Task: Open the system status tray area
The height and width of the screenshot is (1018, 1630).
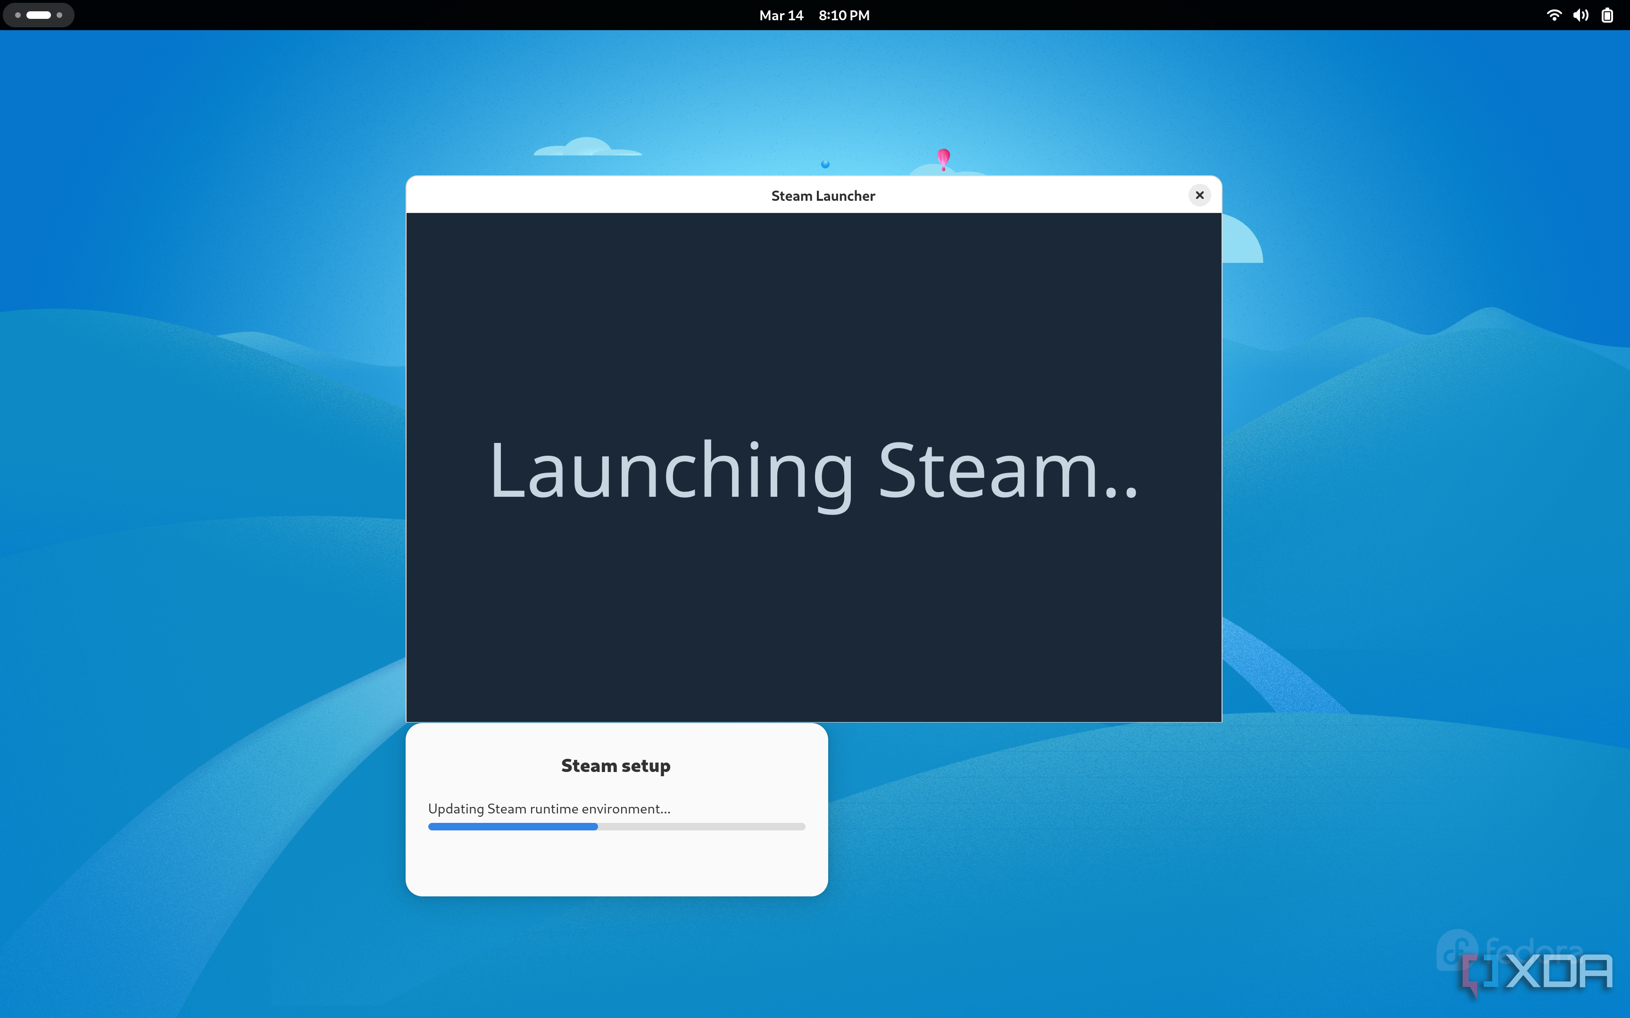Action: [x=1581, y=15]
